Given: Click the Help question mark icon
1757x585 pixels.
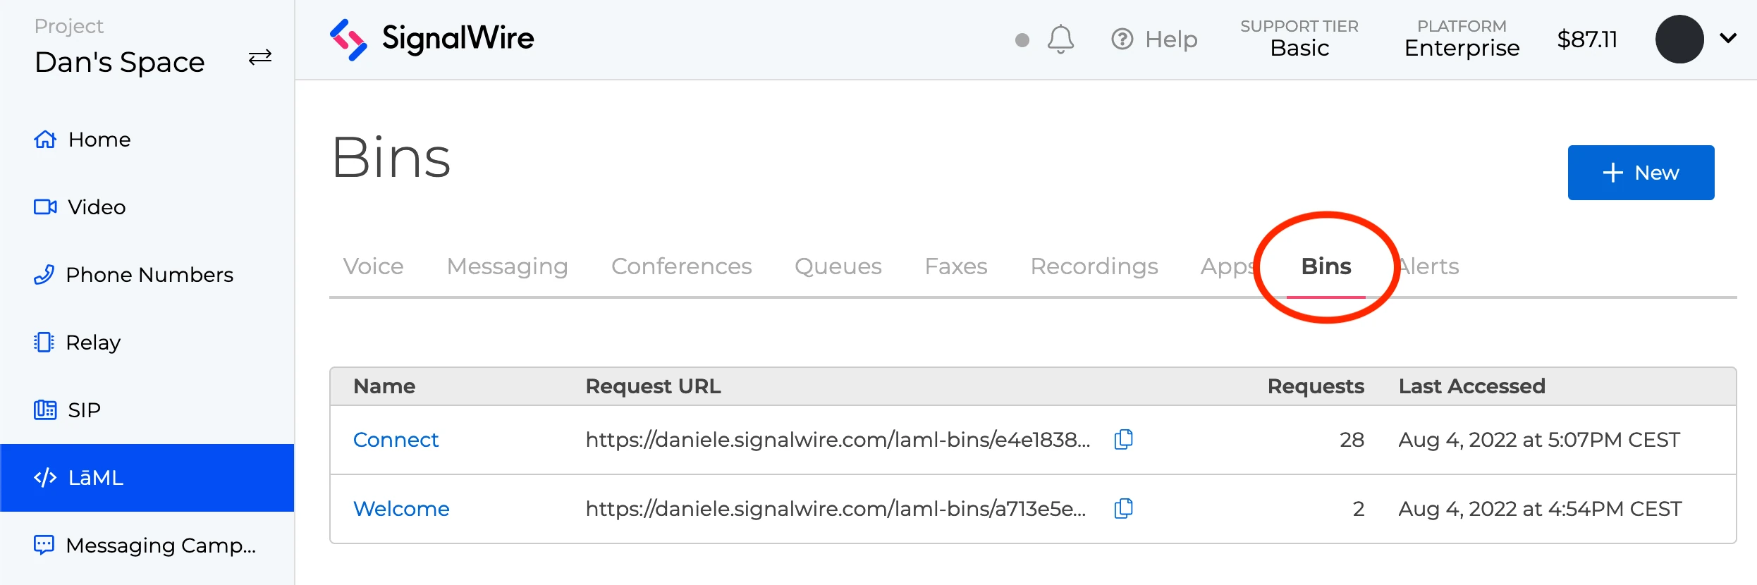Looking at the screenshot, I should pos(1122,39).
